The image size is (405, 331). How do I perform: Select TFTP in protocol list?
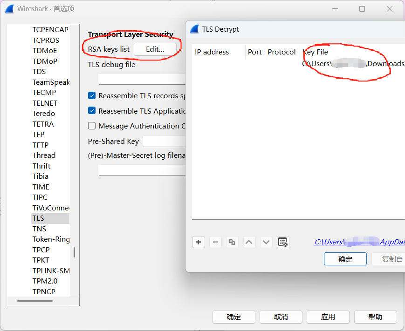(x=40, y=145)
